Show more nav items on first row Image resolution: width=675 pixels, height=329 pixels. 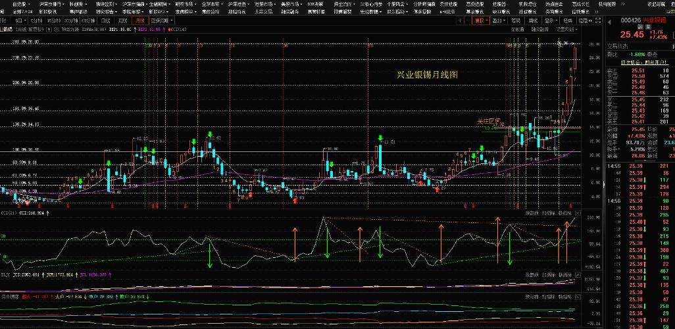click(622, 4)
